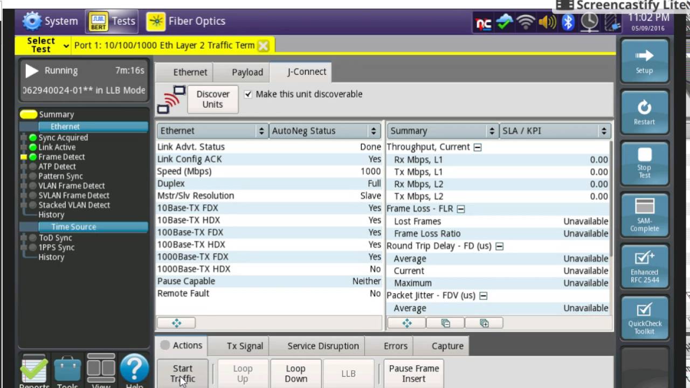Click the Stop Test button
Viewport: 690px width, 388px height.
[644, 164]
